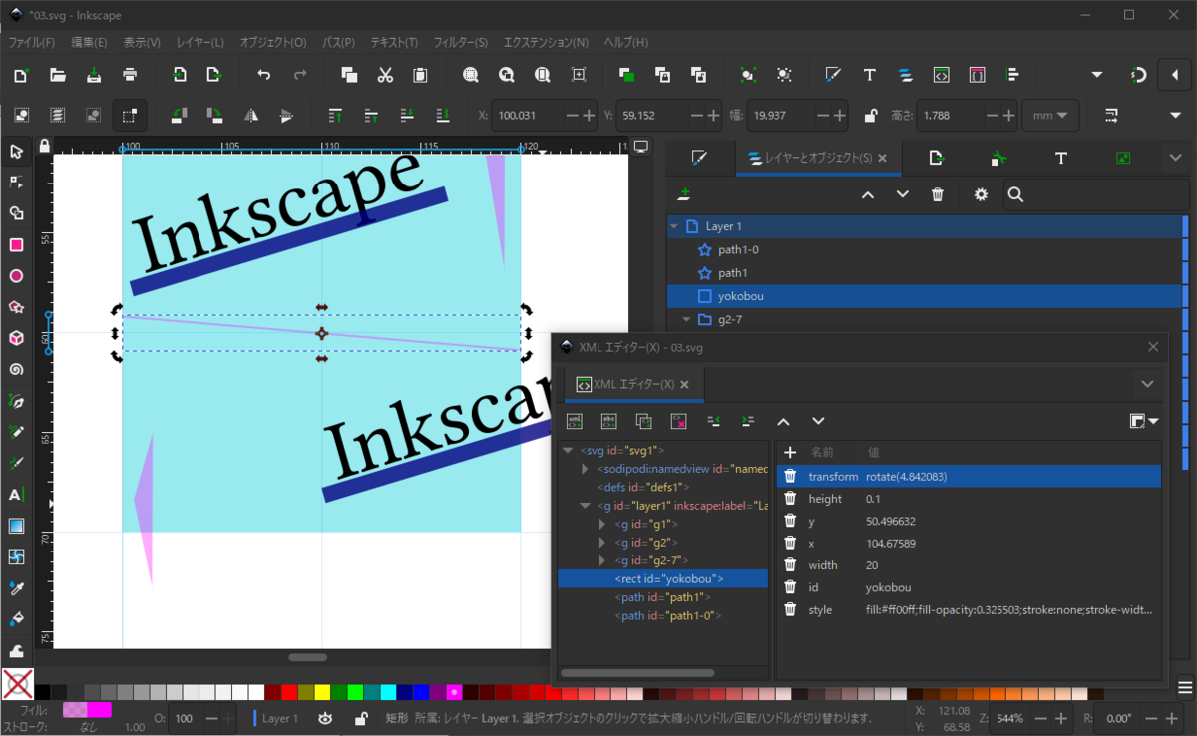
Task: Toggle width-height ratio lock
Action: 870,116
